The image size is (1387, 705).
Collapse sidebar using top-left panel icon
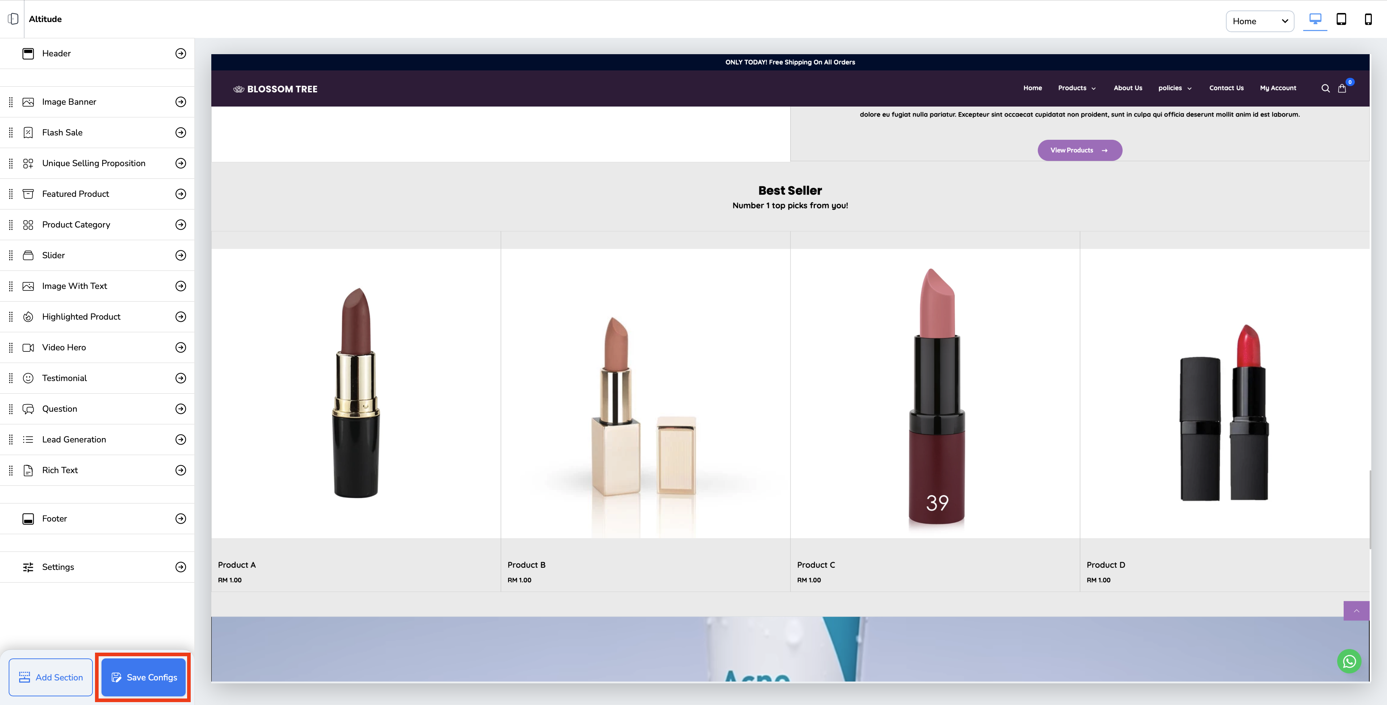coord(13,19)
